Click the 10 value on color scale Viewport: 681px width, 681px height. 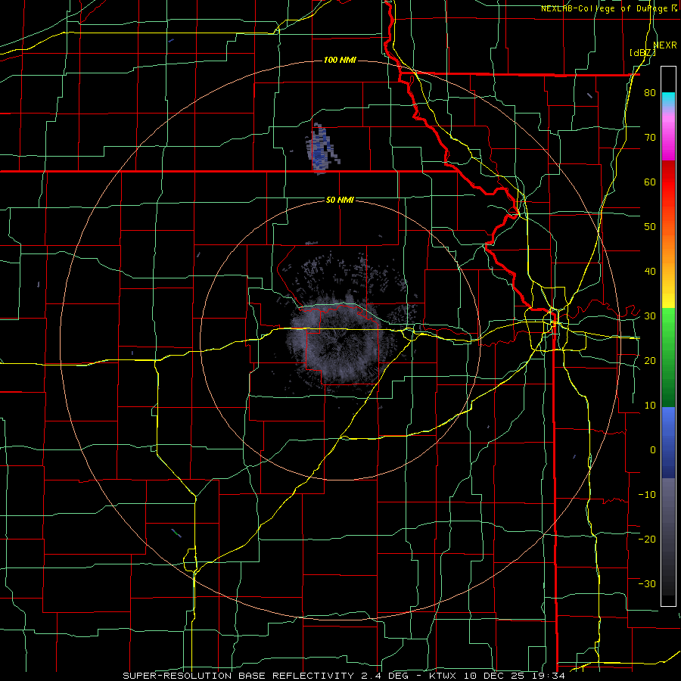pyautogui.click(x=650, y=406)
